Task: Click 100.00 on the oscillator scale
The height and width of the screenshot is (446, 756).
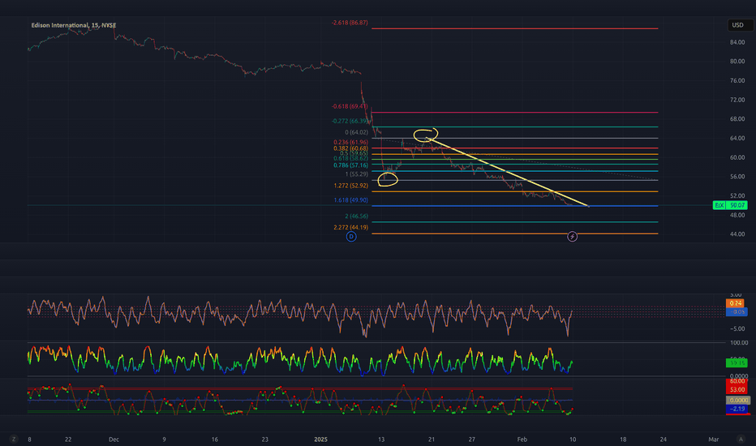Action: (739, 343)
